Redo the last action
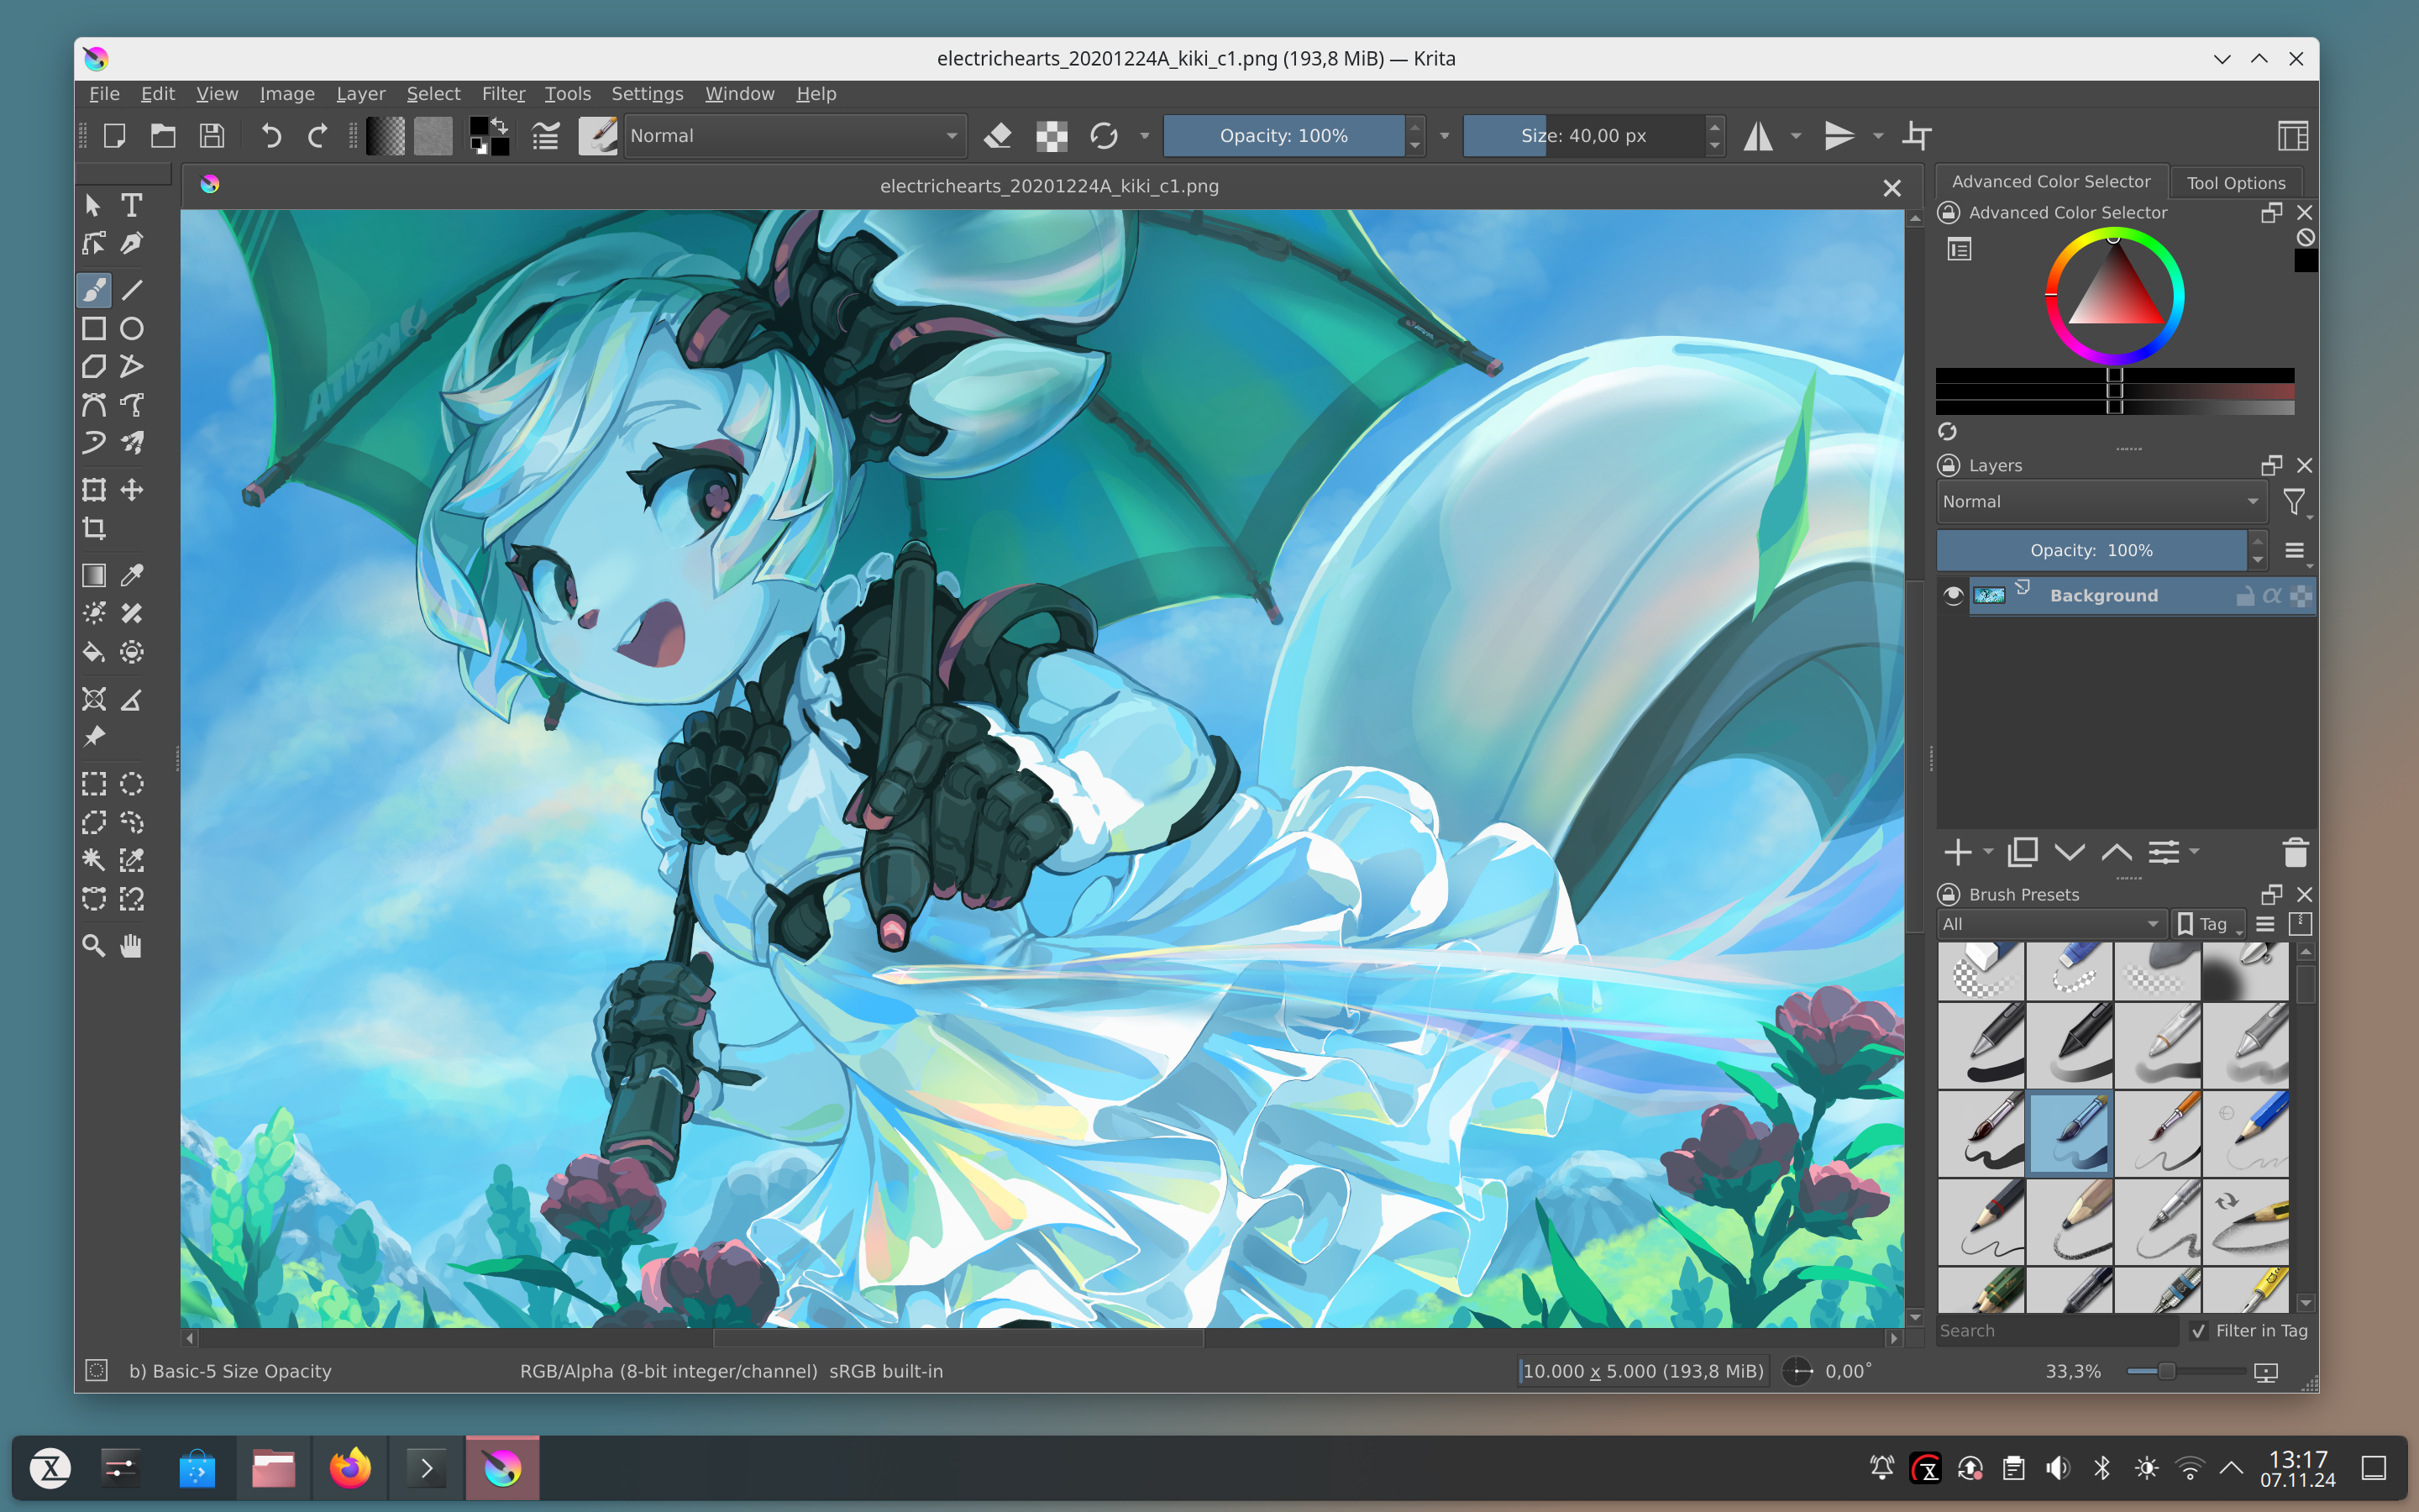This screenshot has height=1512, width=2419. coord(317,136)
